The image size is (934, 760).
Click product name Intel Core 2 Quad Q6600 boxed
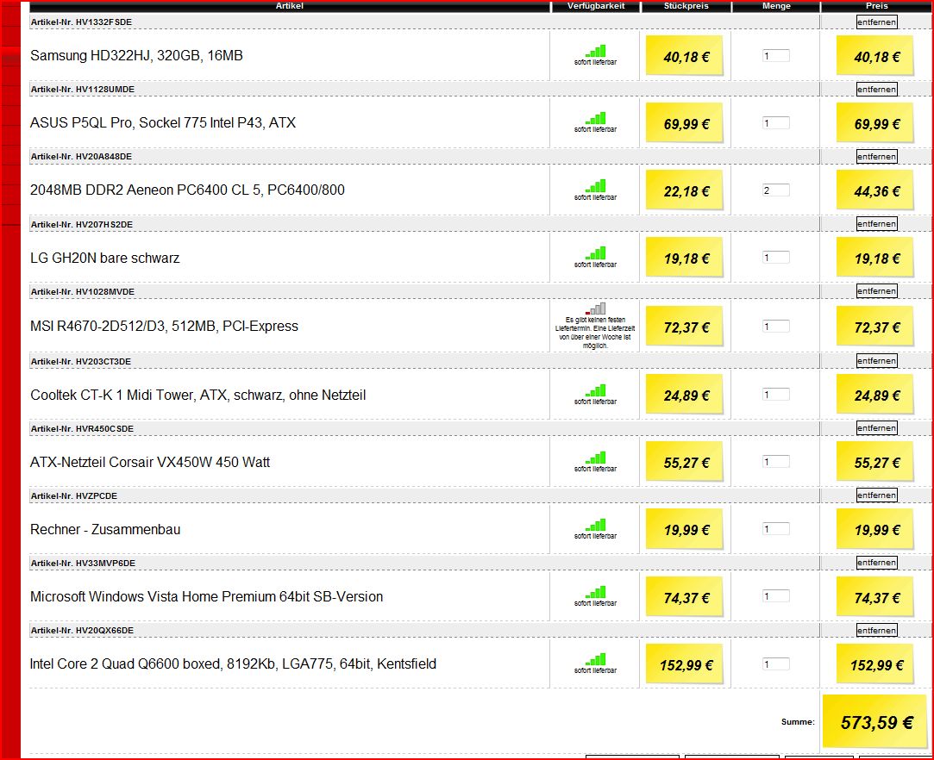tap(233, 664)
